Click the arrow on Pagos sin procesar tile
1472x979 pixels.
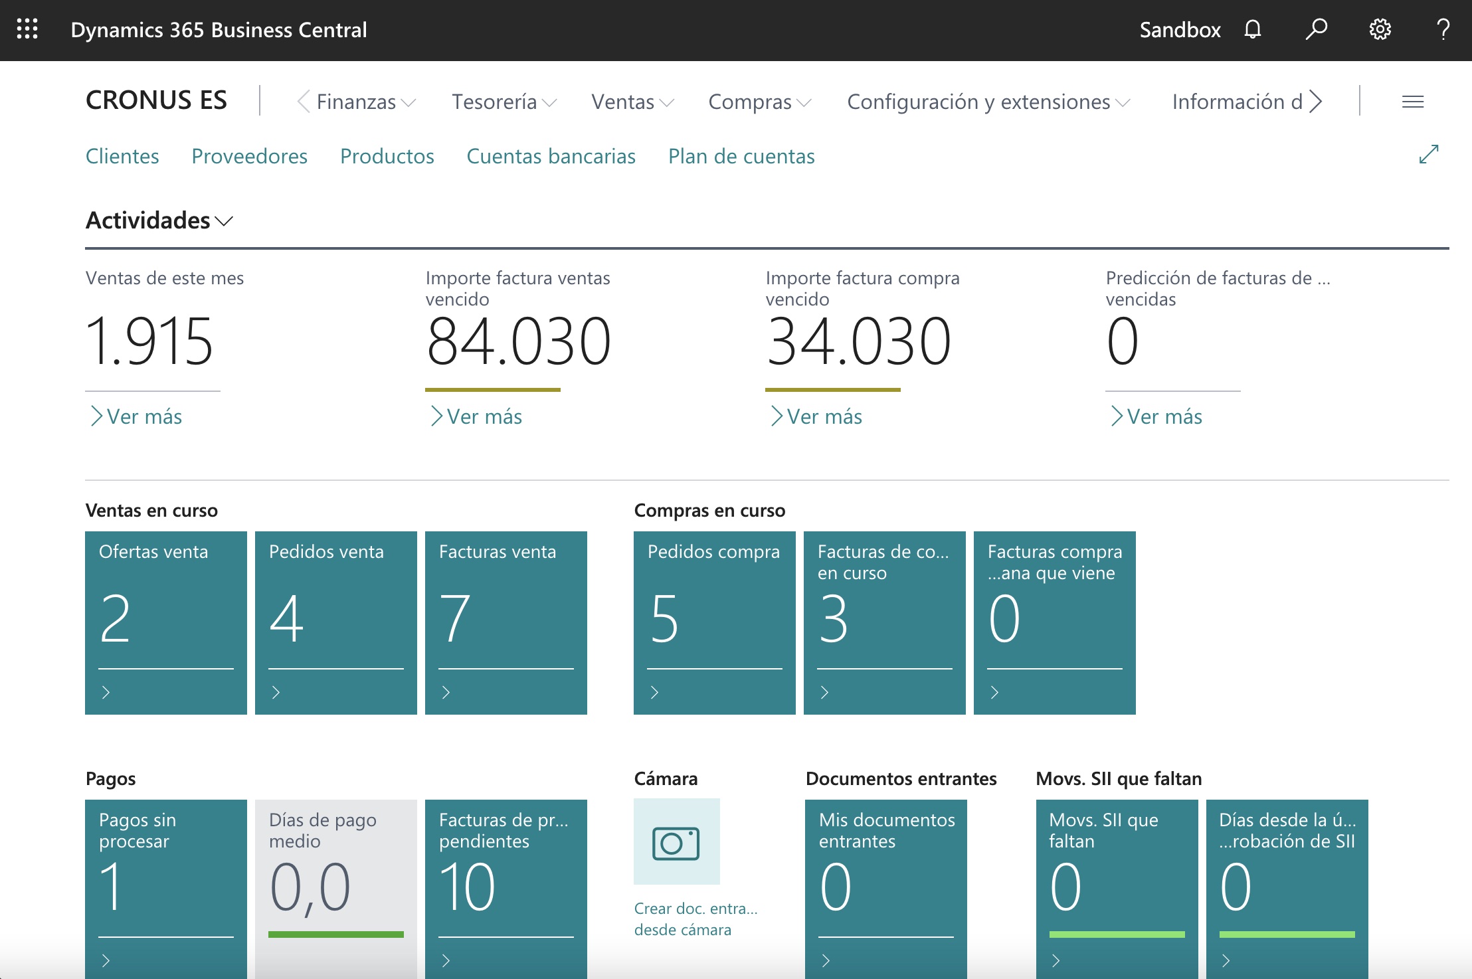coord(106,960)
